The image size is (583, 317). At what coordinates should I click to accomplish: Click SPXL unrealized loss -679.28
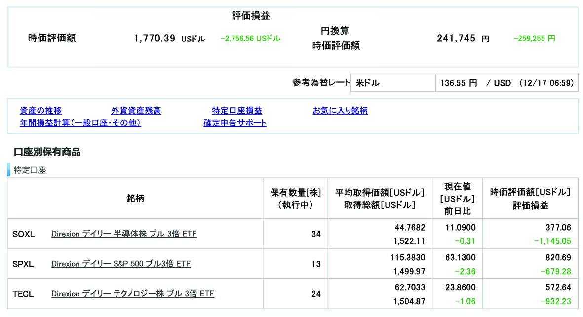click(x=556, y=272)
